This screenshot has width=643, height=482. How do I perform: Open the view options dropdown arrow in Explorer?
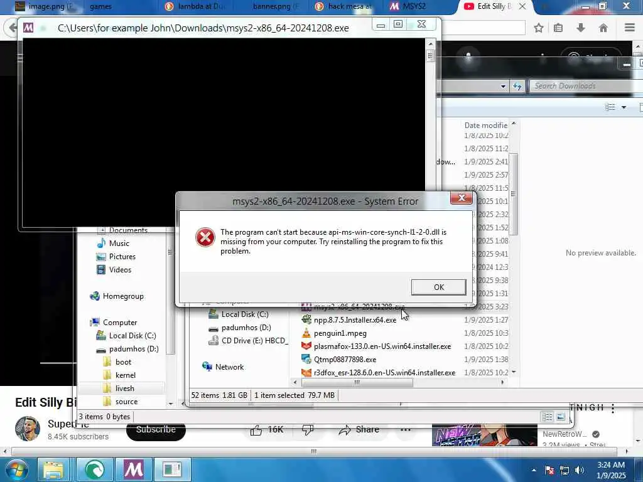tap(624, 107)
